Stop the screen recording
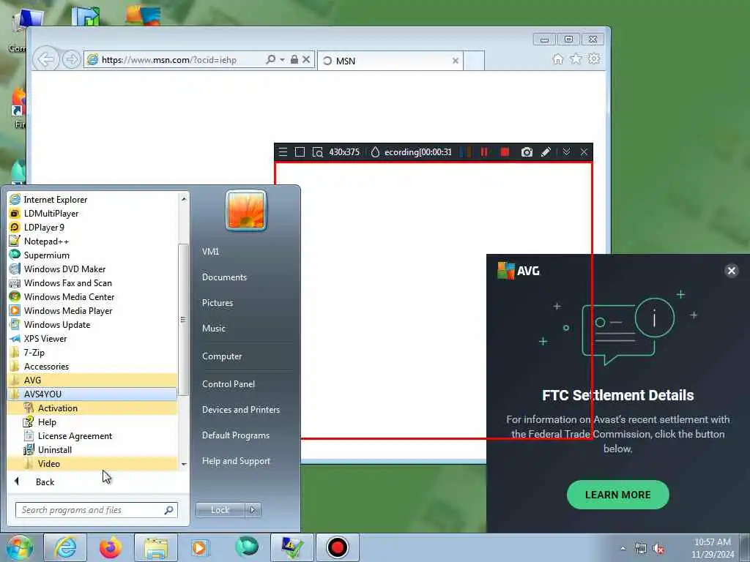Viewport: 750px width, 562px height. [505, 152]
